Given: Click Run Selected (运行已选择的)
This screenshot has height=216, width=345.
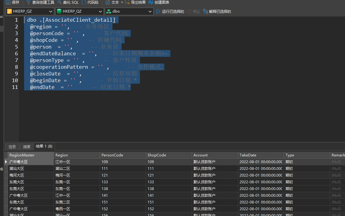Looking at the screenshot, I should click(170, 12).
